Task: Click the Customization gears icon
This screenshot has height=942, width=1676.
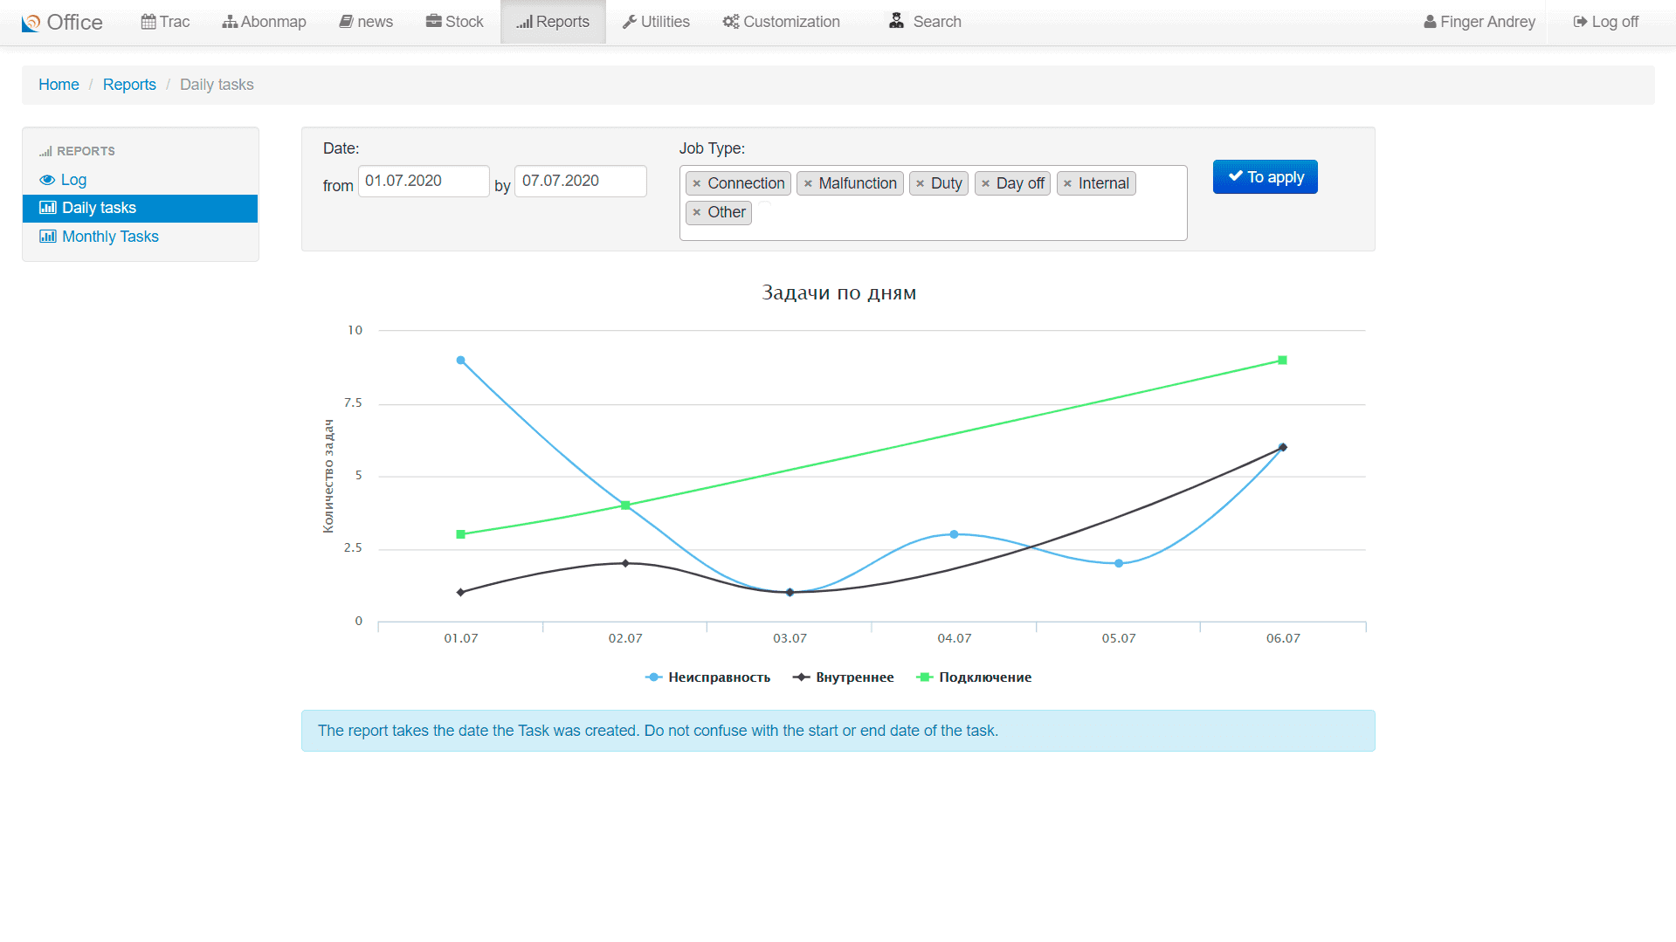Action: tap(731, 22)
